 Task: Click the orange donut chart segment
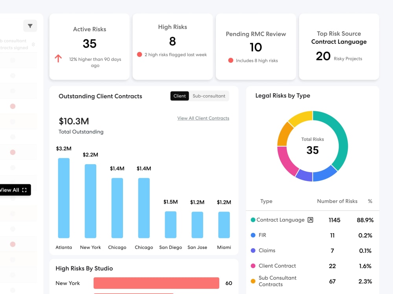click(x=284, y=134)
